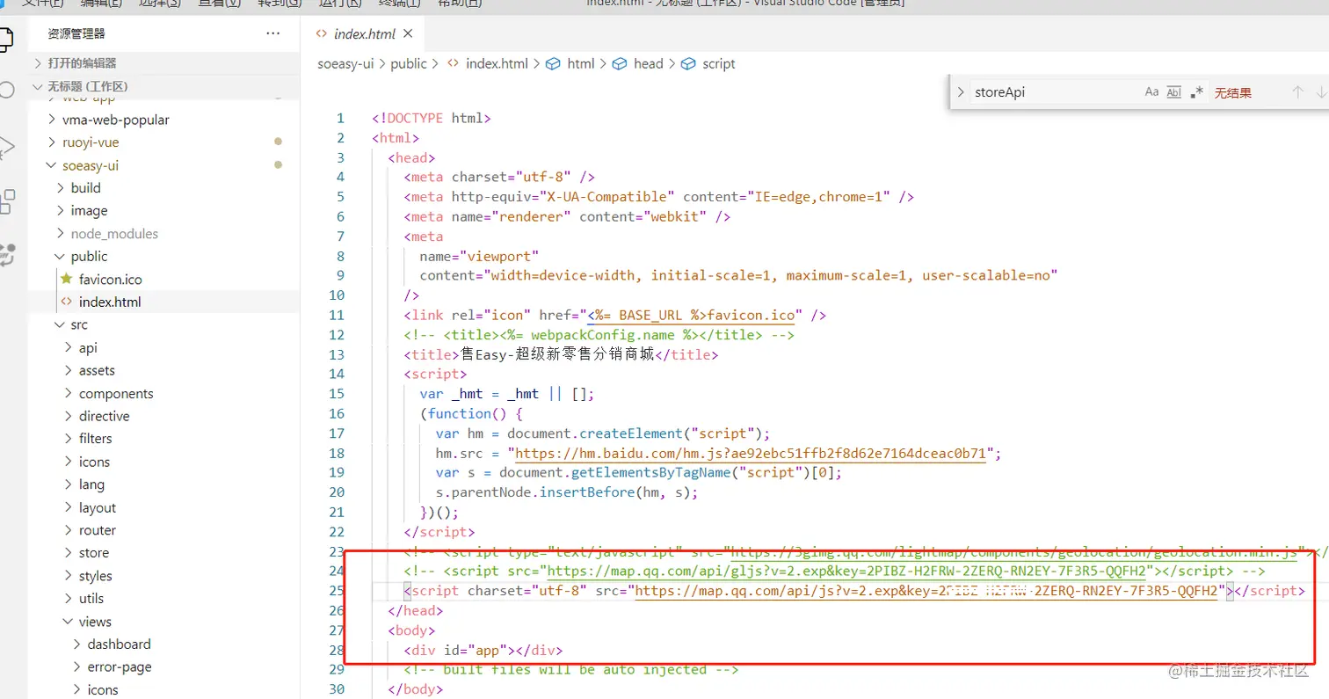Collapse the src folder
1329x699 pixels.
click(60, 324)
